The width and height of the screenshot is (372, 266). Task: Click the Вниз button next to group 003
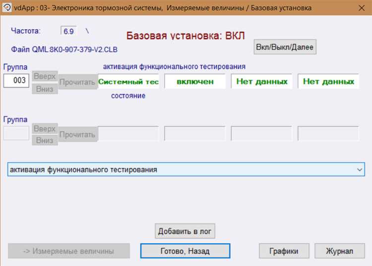click(x=45, y=89)
